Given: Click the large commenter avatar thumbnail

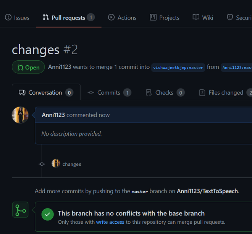Looking at the screenshot, I should click(20, 115).
